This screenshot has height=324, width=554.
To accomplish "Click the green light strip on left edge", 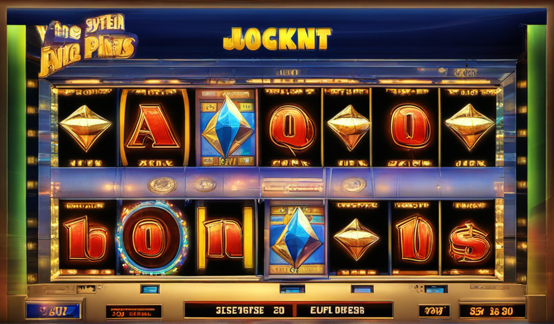I will click(17, 152).
